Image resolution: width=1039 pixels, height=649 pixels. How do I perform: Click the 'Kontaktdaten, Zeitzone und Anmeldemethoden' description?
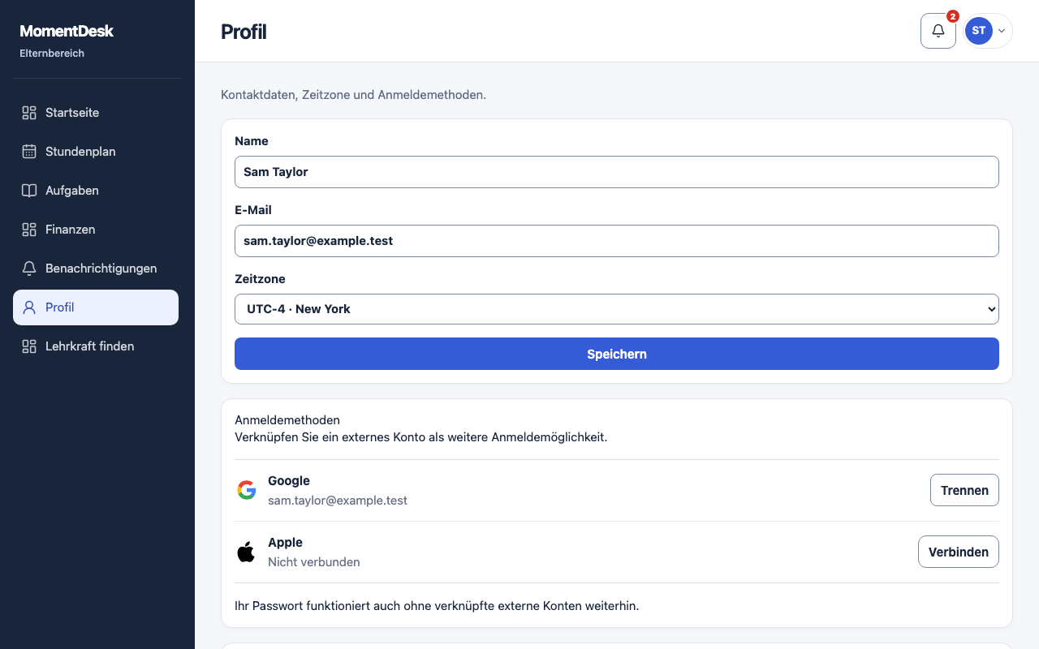pyautogui.click(x=353, y=95)
